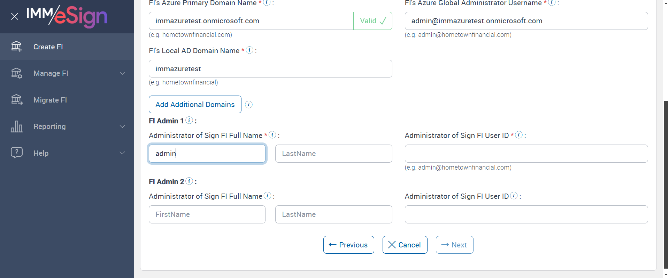
Task: Click the FI Admin 2 FirstName field
Action: tap(207, 214)
